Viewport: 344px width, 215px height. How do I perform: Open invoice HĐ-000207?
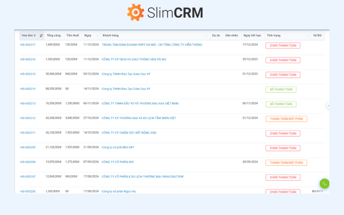pyautogui.click(x=28, y=177)
